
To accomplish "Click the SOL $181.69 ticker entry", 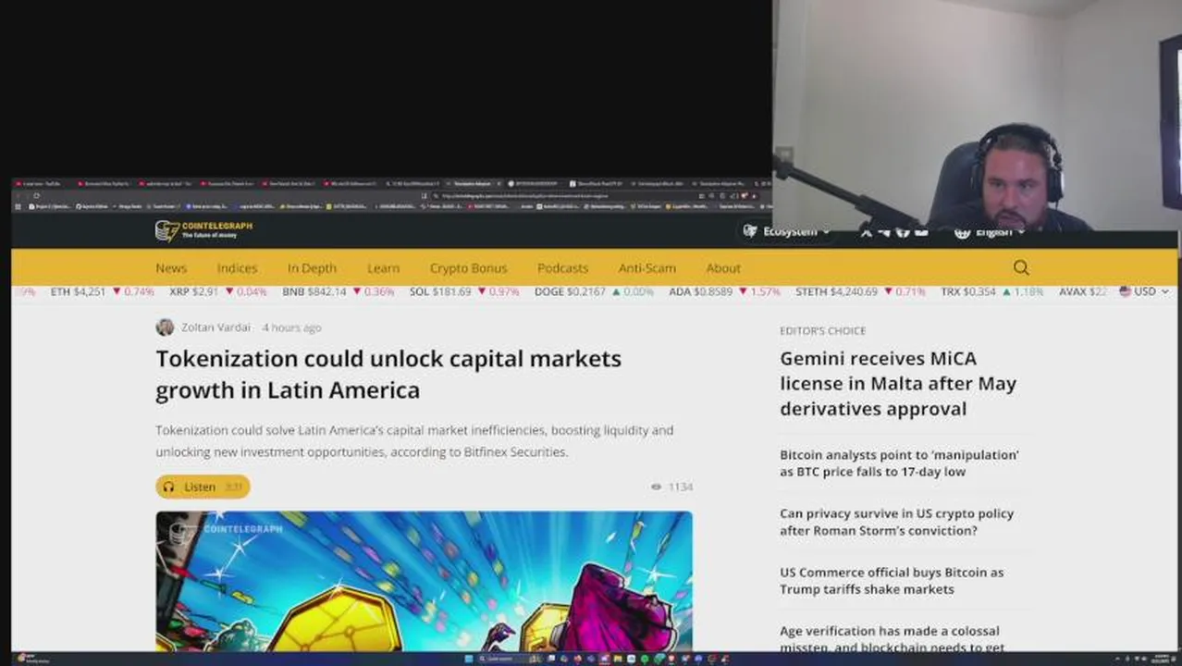I will (x=464, y=291).
